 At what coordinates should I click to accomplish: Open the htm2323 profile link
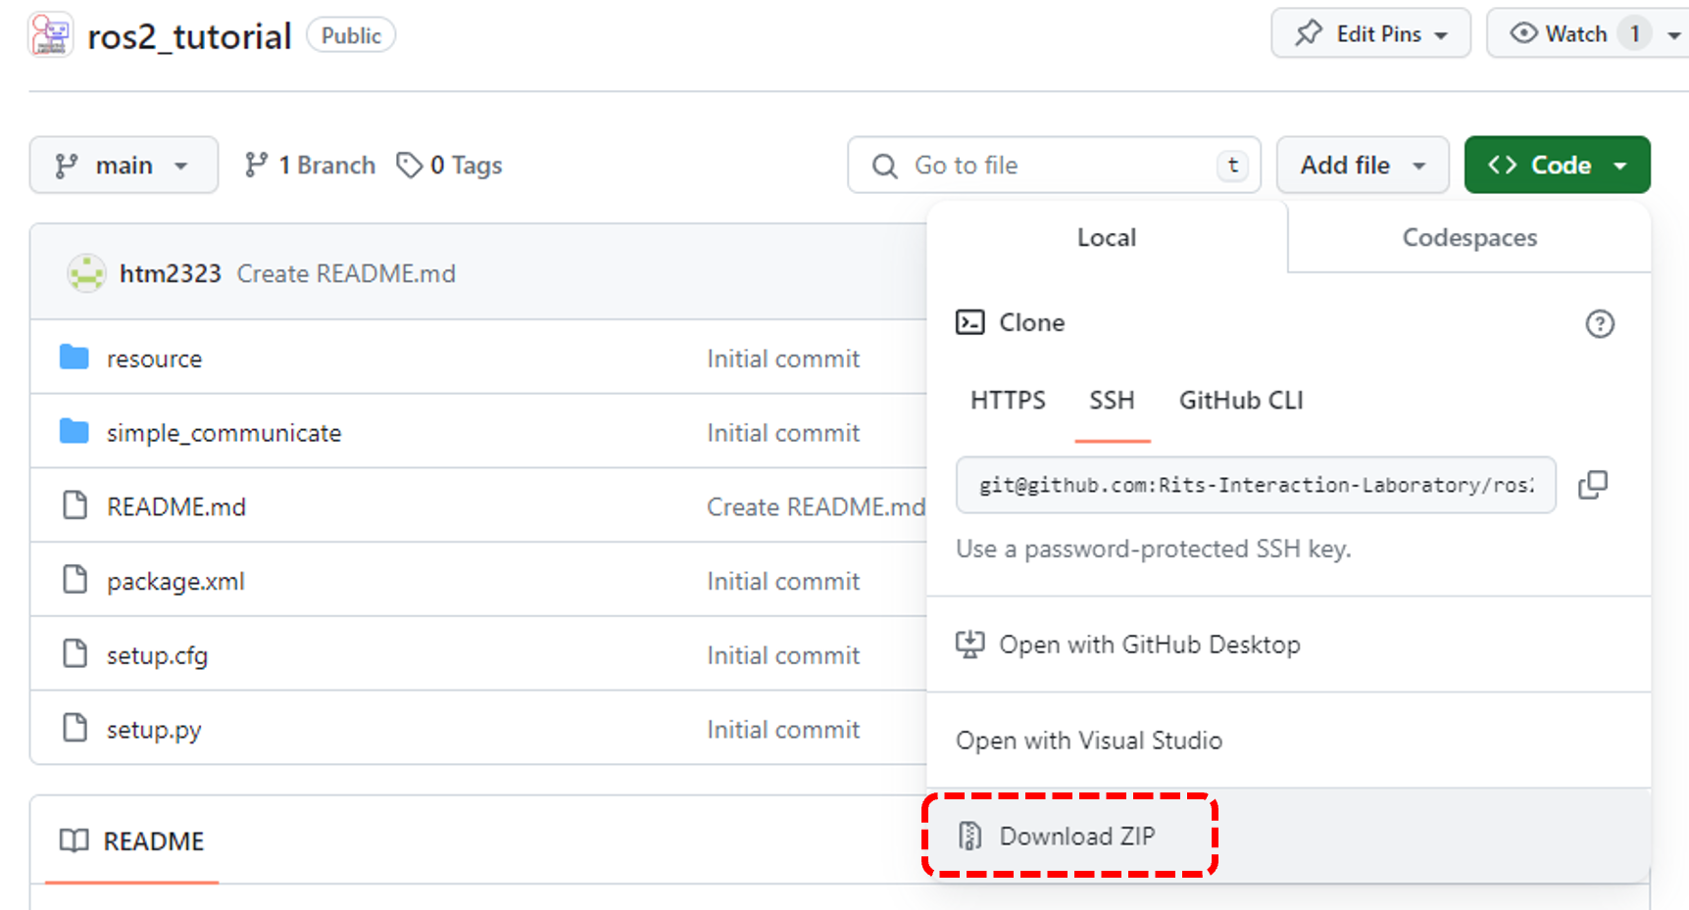pyautogui.click(x=171, y=273)
